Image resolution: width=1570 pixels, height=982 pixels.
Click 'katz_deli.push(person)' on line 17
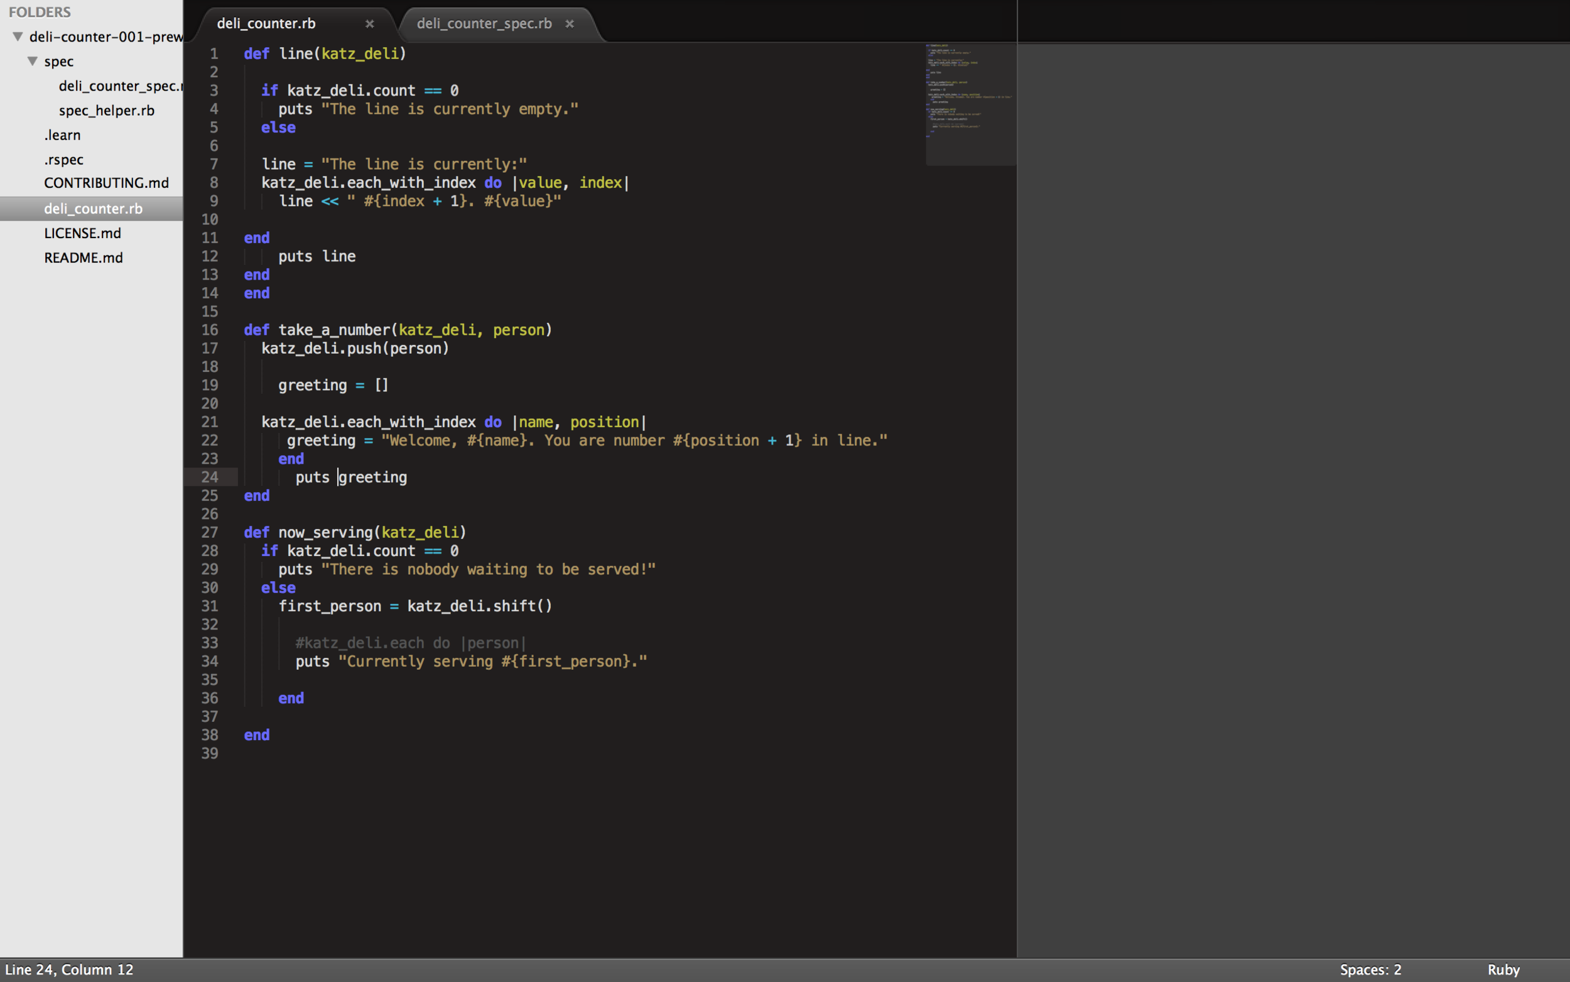[x=355, y=349]
